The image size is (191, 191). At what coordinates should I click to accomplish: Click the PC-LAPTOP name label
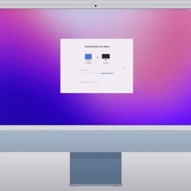coord(88,63)
